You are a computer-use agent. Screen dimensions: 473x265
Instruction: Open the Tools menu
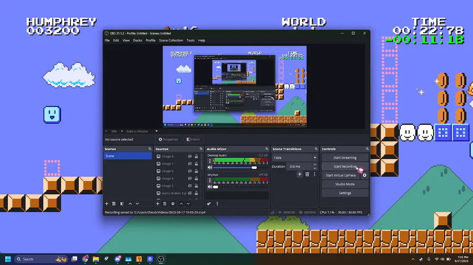click(190, 40)
